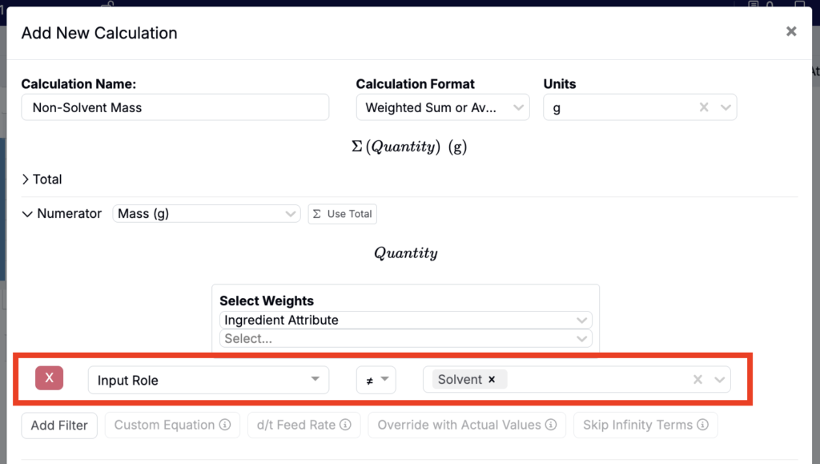The image size is (820, 464).
Task: Toggle d/t Feed Rate option
Action: tap(303, 425)
